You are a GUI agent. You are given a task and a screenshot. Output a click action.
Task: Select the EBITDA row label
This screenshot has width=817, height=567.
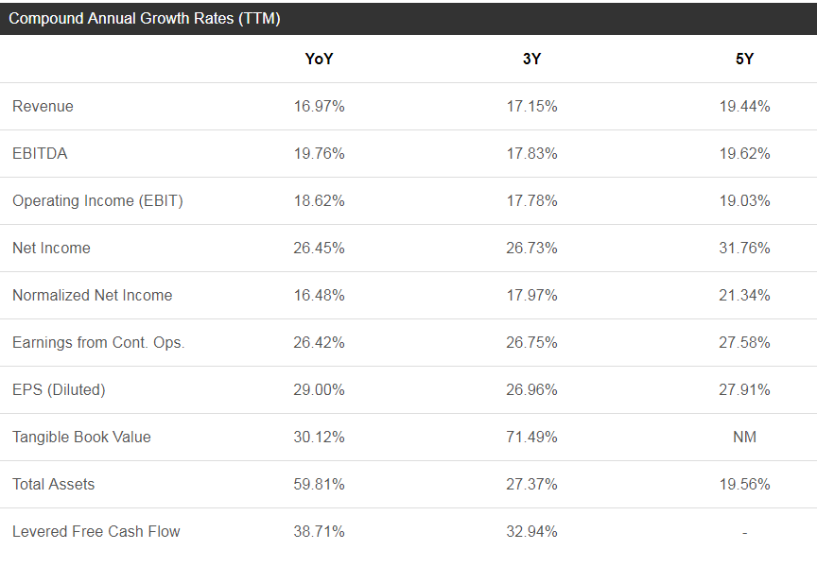[40, 153]
